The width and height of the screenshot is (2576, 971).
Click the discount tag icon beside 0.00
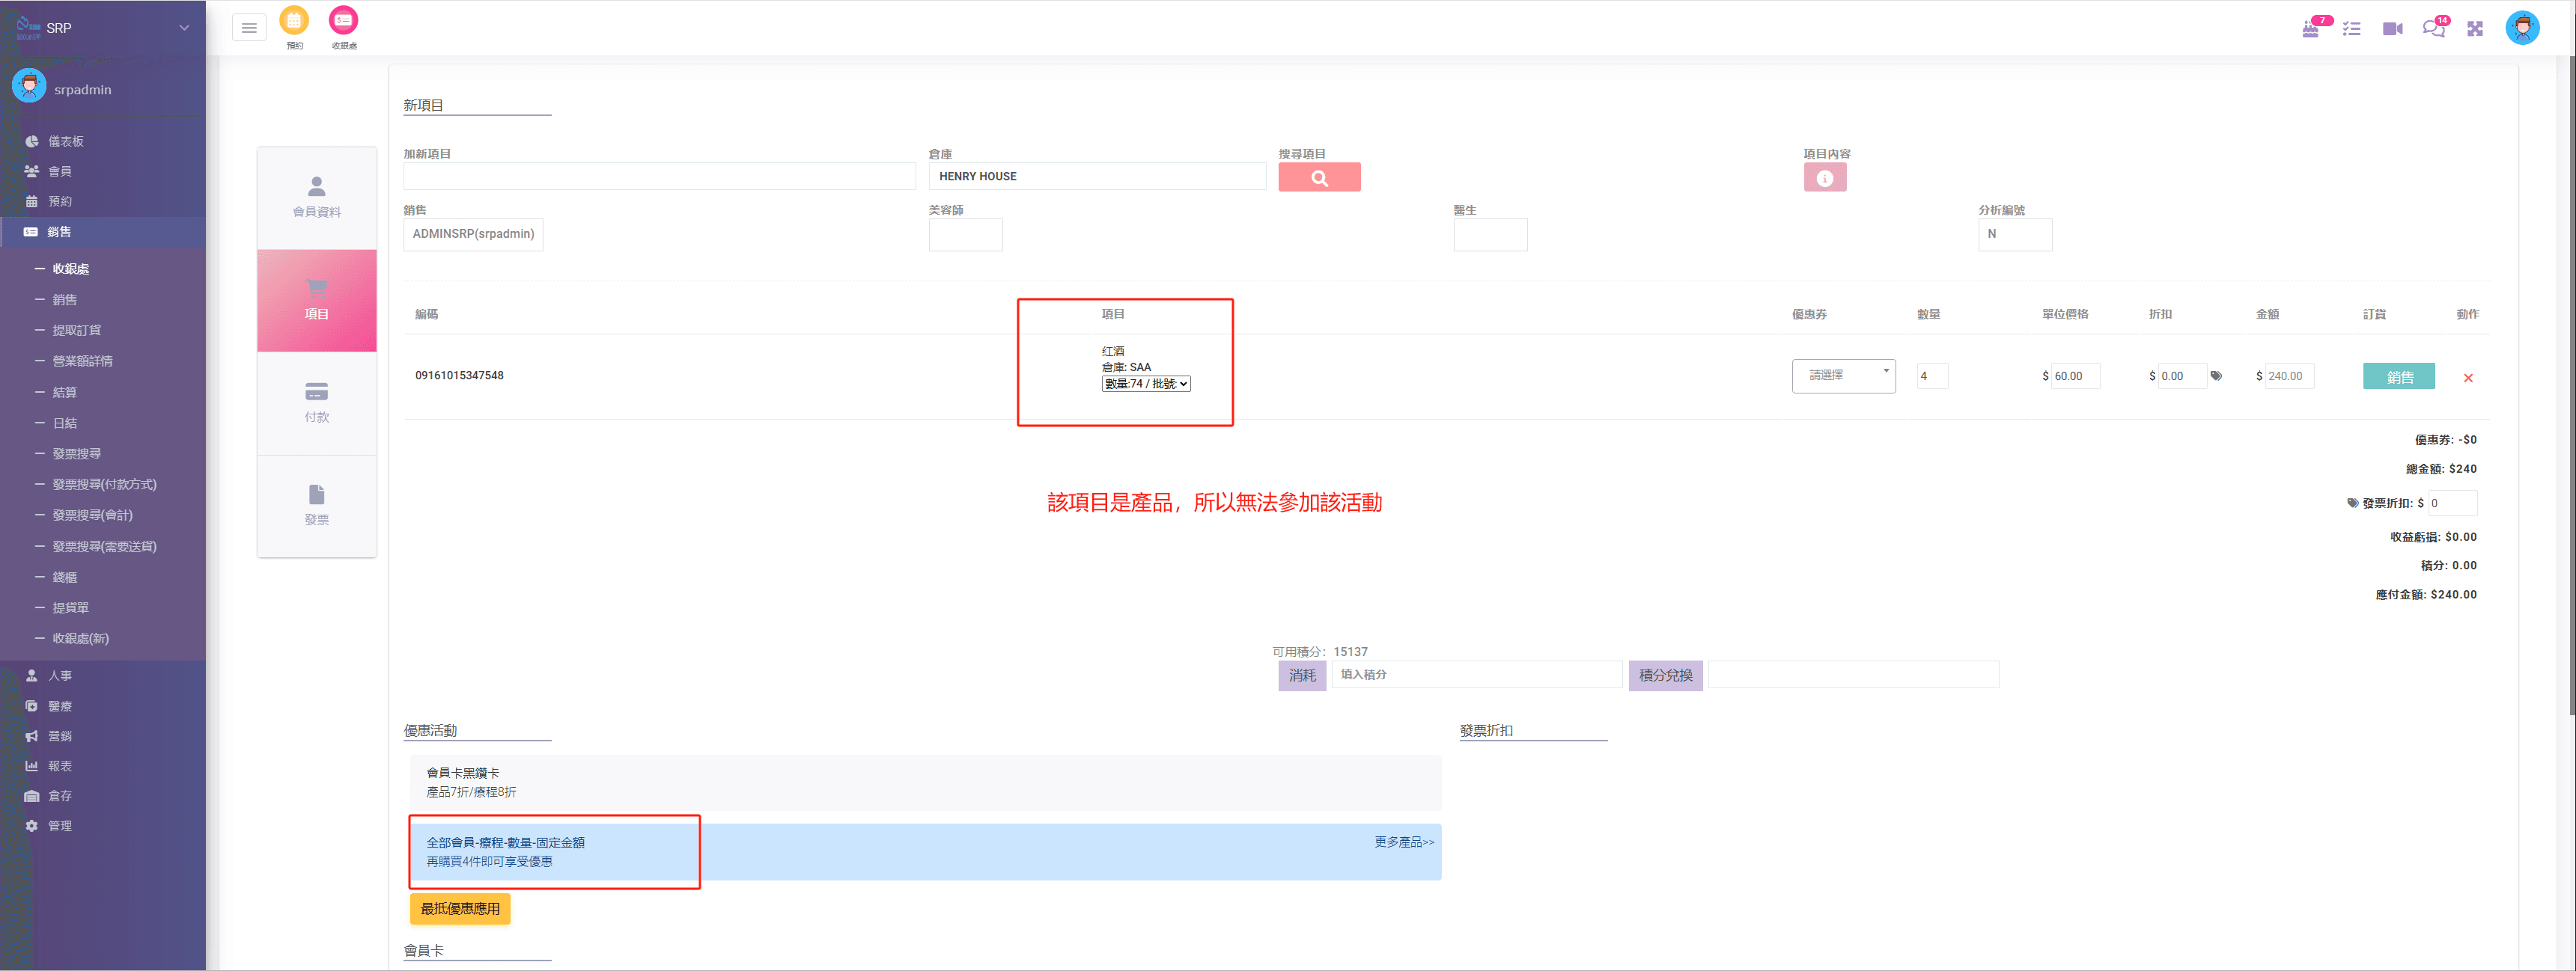click(2216, 376)
